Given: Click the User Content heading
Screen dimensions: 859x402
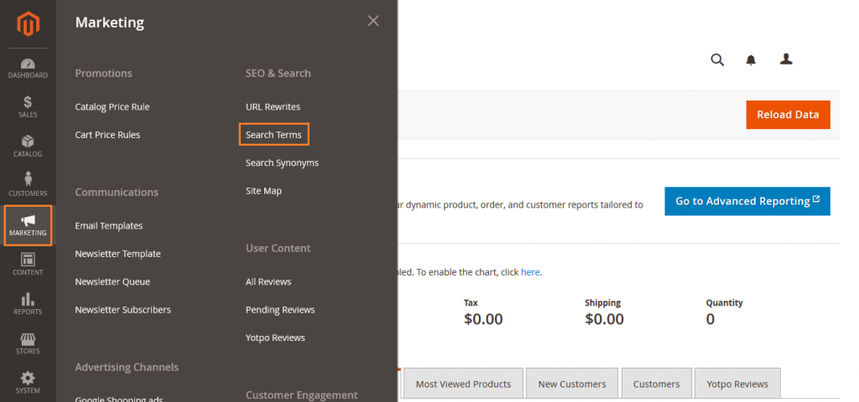Looking at the screenshot, I should pos(279,248).
